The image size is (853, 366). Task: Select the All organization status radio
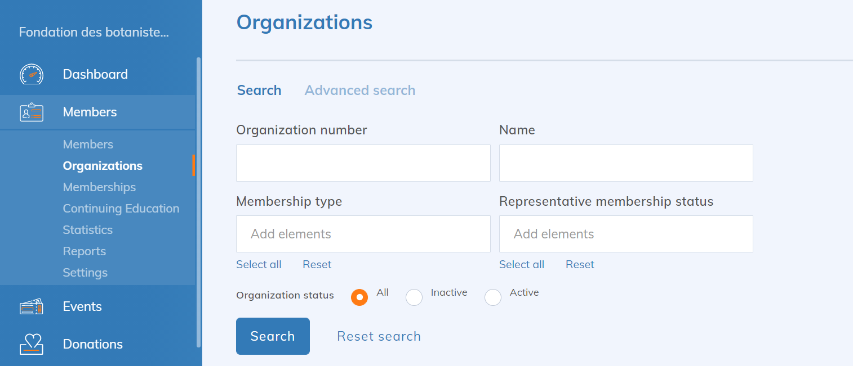(x=359, y=297)
